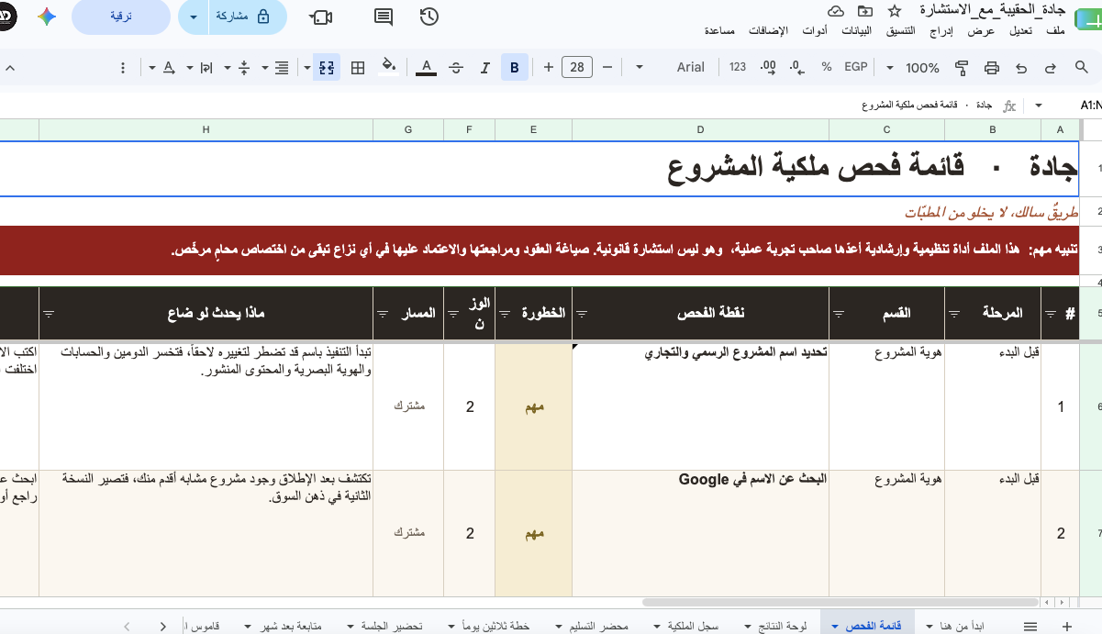
Task: Open the مساعدة (Help) menu
Action: click(x=719, y=31)
